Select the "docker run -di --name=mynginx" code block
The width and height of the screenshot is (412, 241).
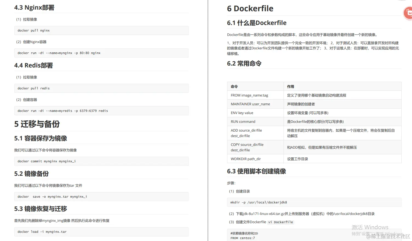click(101, 53)
